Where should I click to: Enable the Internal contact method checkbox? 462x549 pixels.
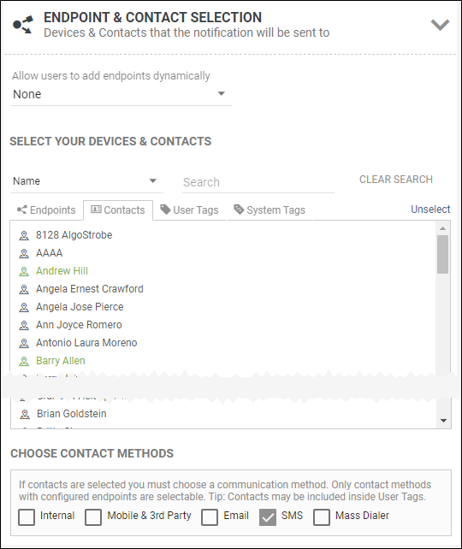tap(27, 517)
